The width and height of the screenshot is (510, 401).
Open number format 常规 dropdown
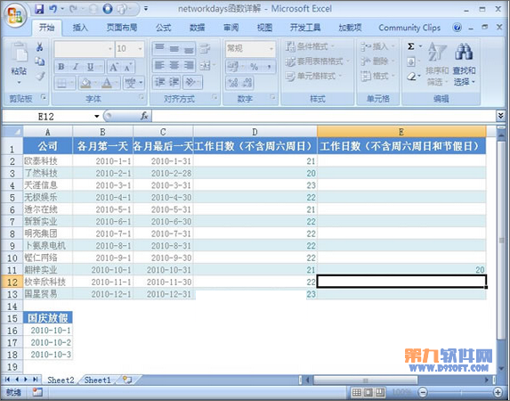pyautogui.click(x=271, y=49)
